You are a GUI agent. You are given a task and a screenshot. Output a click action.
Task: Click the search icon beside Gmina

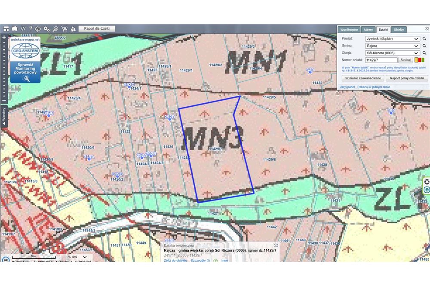424,46
